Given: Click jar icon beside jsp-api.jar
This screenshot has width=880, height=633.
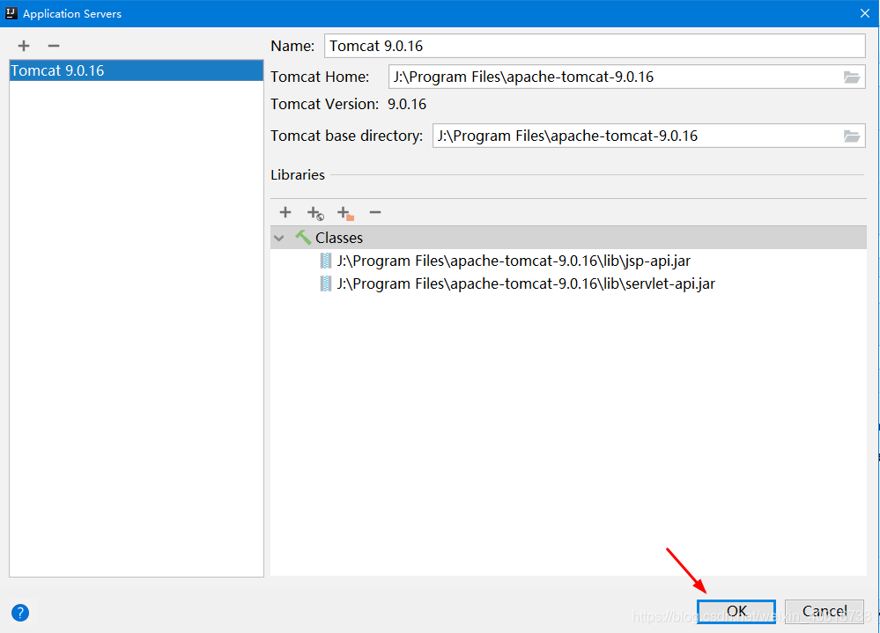Looking at the screenshot, I should [x=326, y=261].
